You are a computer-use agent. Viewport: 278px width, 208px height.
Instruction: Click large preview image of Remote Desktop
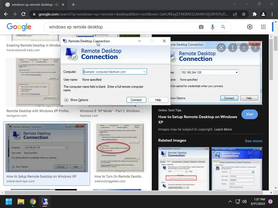click(x=216, y=73)
